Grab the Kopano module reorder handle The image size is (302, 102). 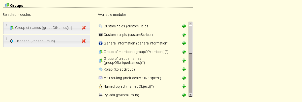[x=6, y=38]
